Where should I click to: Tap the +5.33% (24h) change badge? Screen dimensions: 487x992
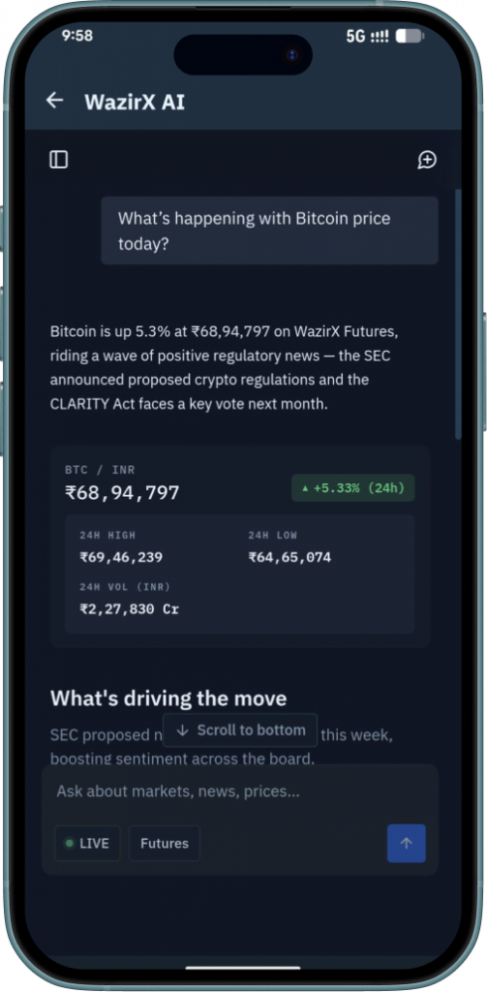tap(353, 488)
